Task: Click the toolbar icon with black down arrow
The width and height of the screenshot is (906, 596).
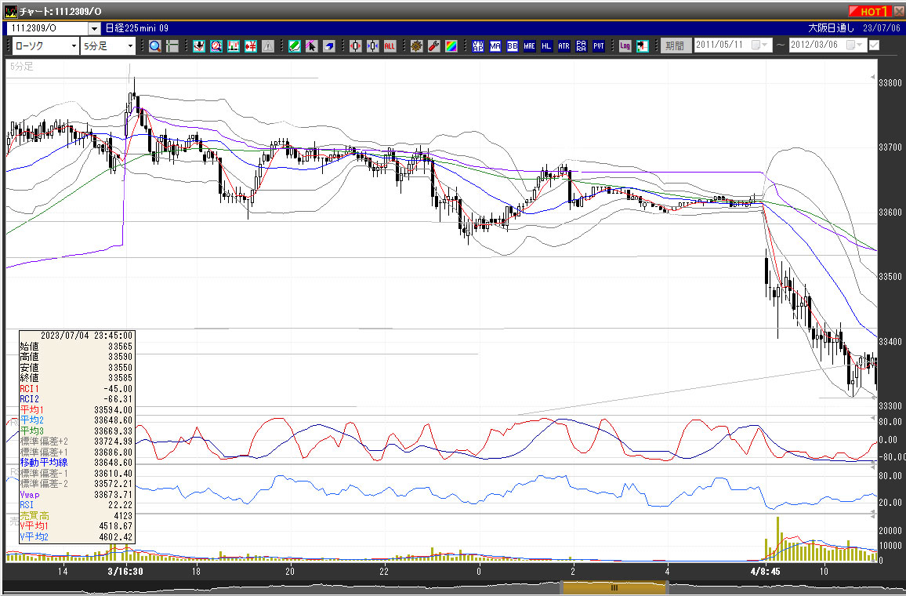Action: coord(199,46)
